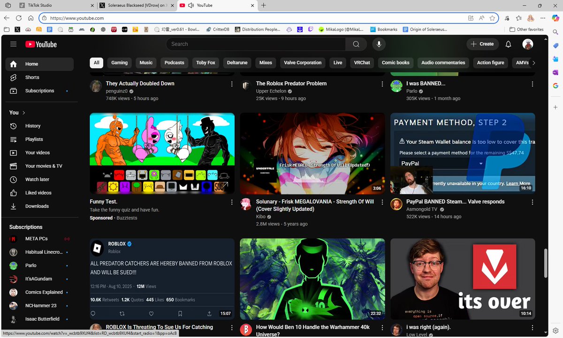
Task: Open Your videos in the sidebar
Action: tap(39, 153)
